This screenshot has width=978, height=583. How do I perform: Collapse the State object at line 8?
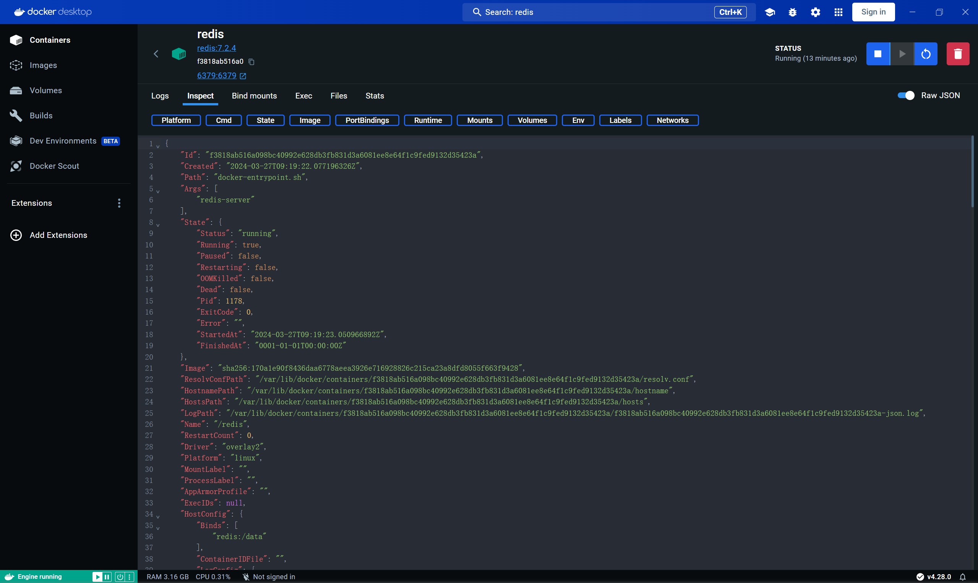[x=158, y=225]
